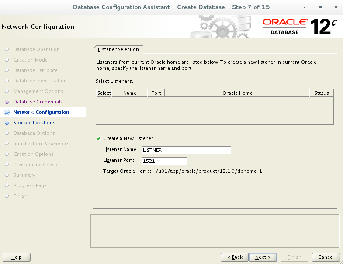Close the Database Configuration Assistant window
Viewport: 343px width, 264px height.
336,7
